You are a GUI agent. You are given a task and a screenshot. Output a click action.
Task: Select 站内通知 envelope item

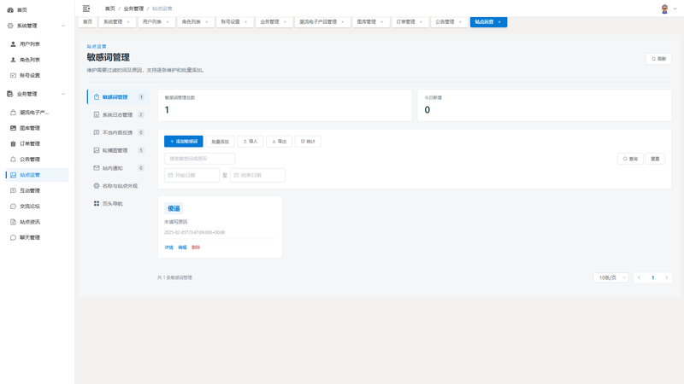pyautogui.click(x=118, y=168)
